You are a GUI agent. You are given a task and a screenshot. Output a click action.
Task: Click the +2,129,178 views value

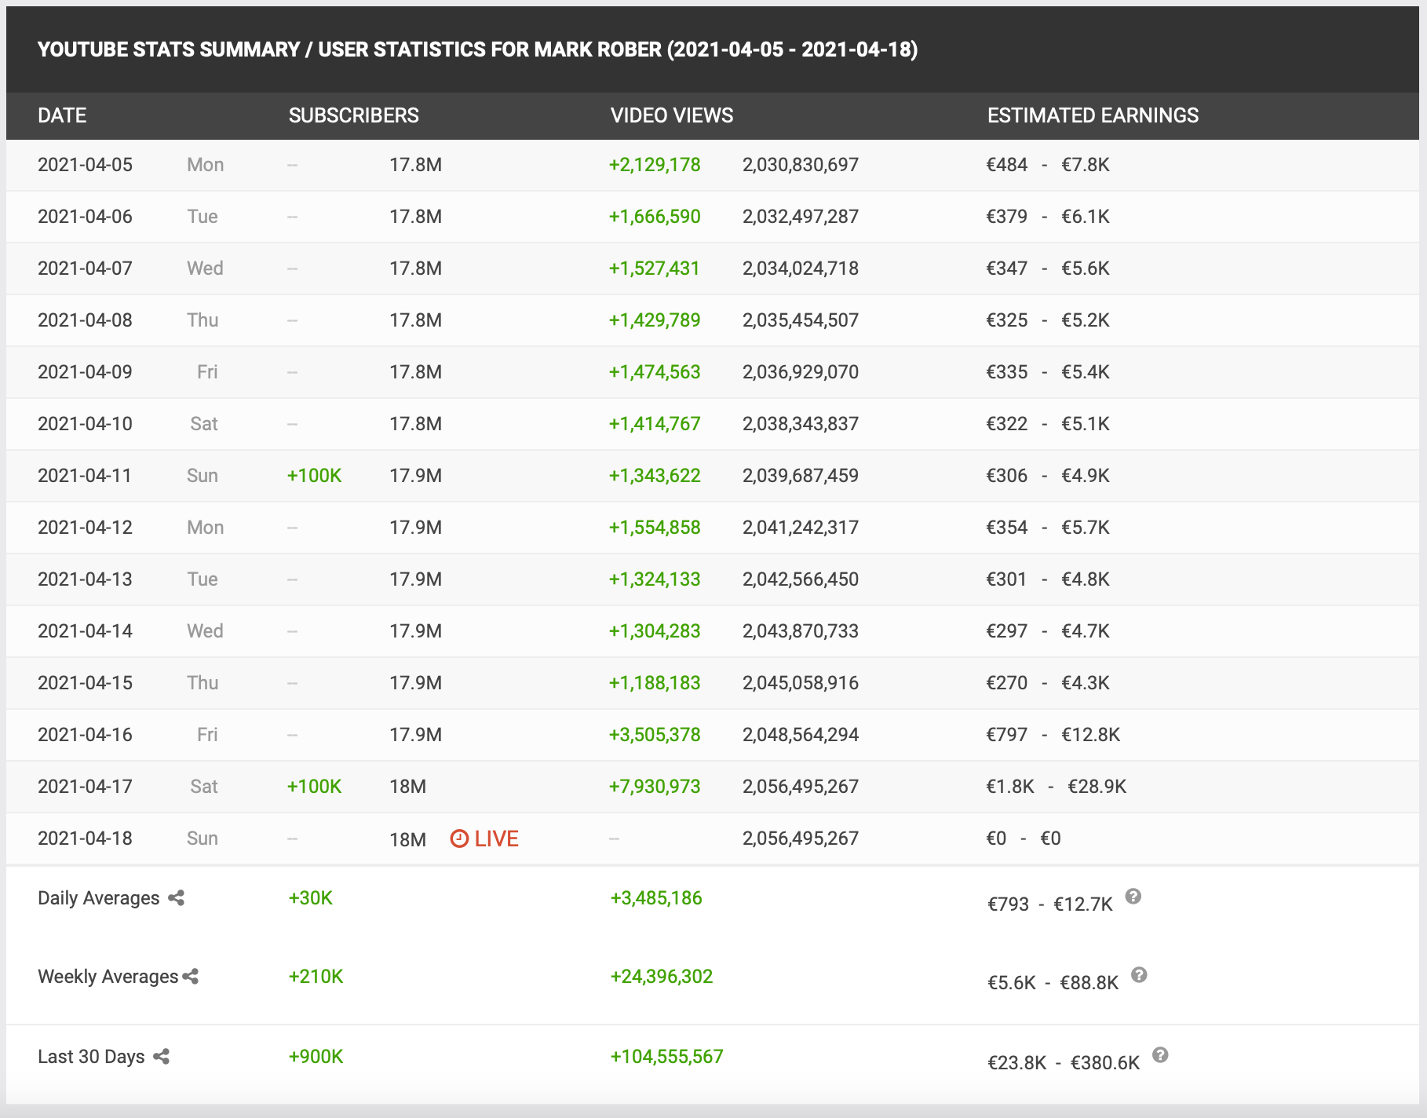click(x=655, y=165)
